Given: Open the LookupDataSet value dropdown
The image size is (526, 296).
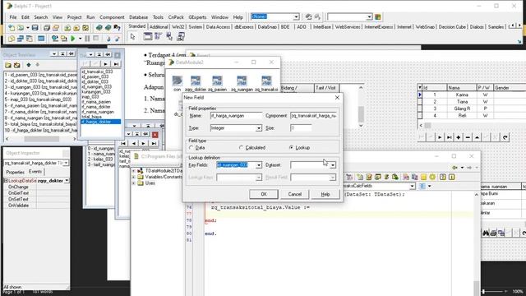Looking at the screenshot, I should point(67,181).
